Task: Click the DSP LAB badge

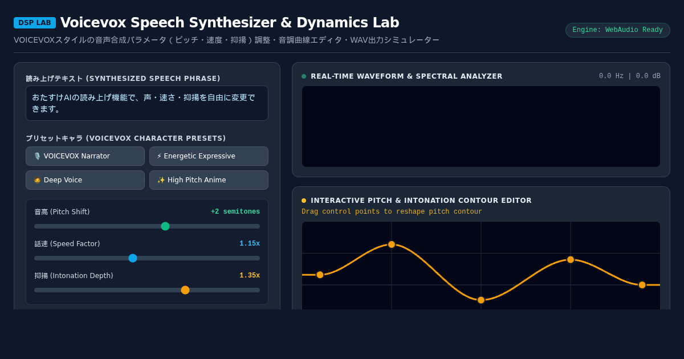Action: coord(35,23)
